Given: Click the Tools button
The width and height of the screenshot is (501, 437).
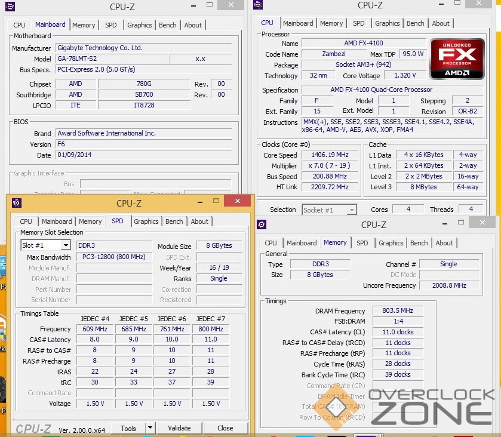Looking at the screenshot, I should tap(128, 428).
